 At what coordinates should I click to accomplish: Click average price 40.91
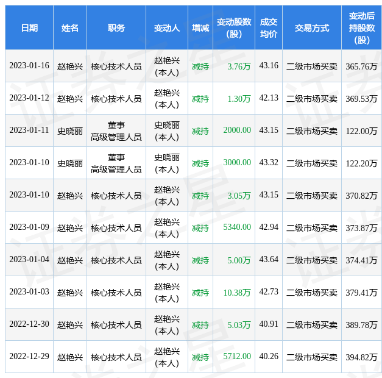(269, 324)
